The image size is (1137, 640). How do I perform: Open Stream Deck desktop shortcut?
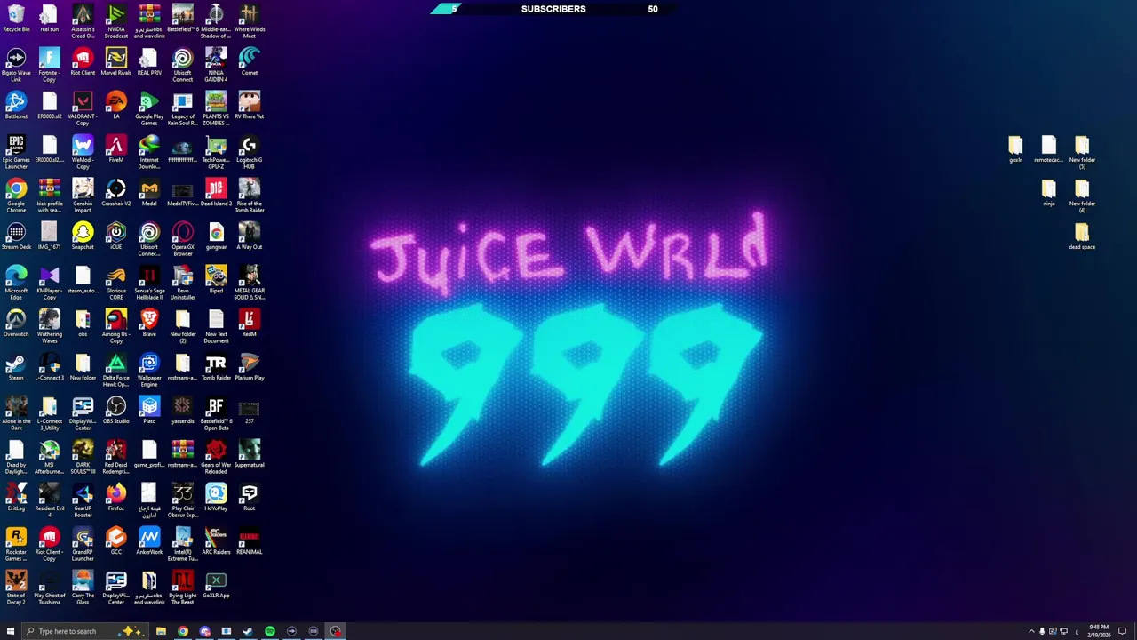click(x=16, y=236)
